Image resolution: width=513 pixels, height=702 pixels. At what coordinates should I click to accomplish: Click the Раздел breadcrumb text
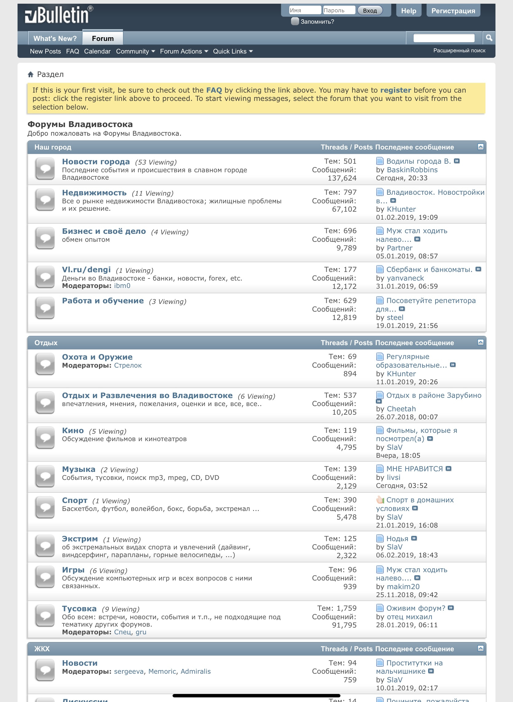pos(50,74)
